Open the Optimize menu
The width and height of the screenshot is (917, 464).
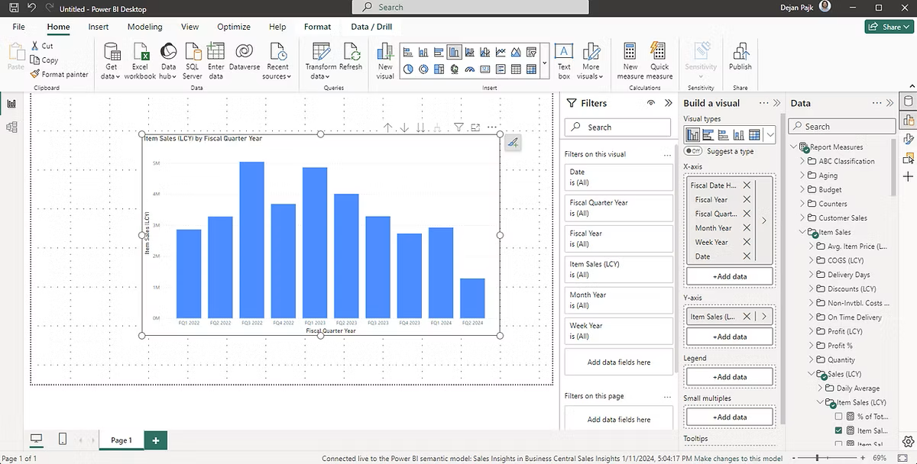[233, 26]
